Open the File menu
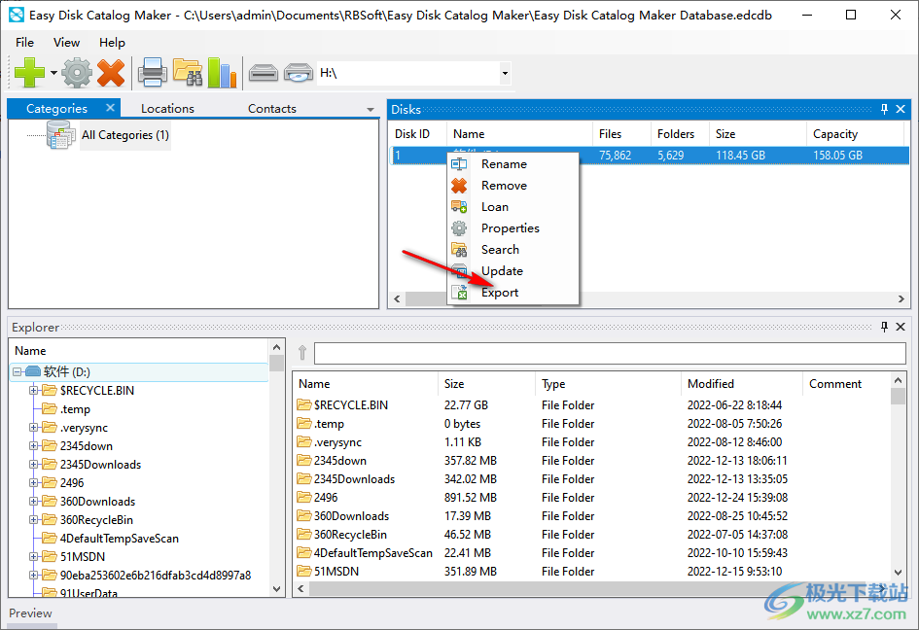 (24, 42)
